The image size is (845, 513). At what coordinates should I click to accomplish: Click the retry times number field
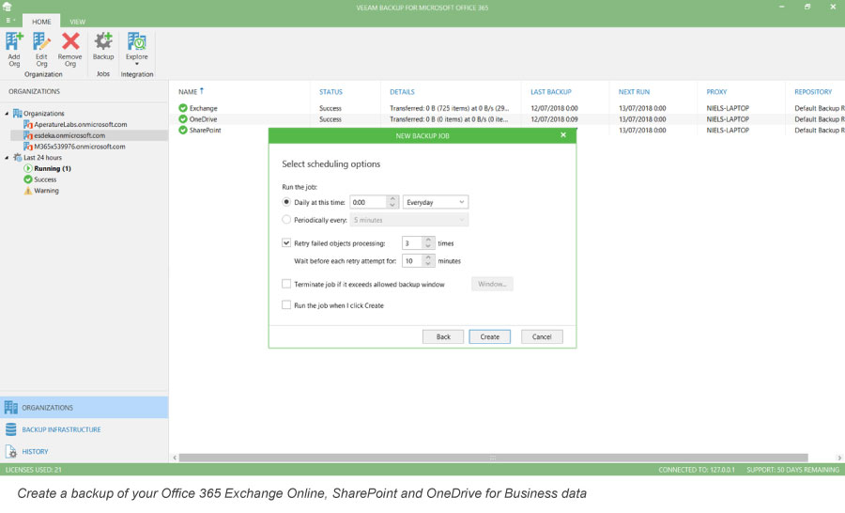tap(412, 243)
